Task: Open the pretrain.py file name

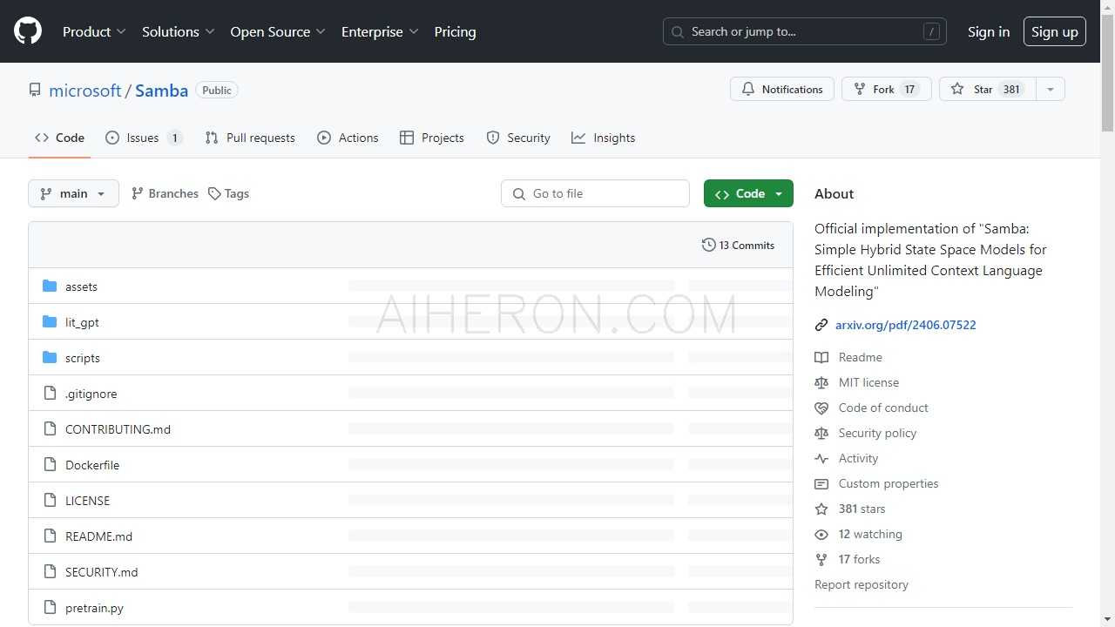Action: click(94, 608)
